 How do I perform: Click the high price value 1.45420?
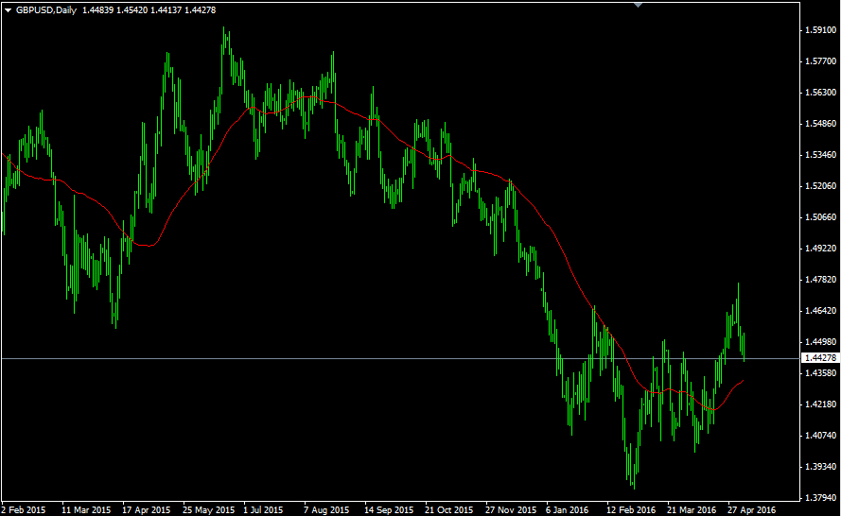pyautogui.click(x=131, y=10)
